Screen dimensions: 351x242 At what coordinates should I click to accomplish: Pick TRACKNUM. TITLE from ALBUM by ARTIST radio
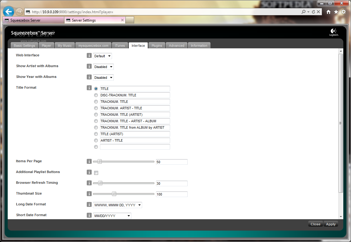pos(96,128)
